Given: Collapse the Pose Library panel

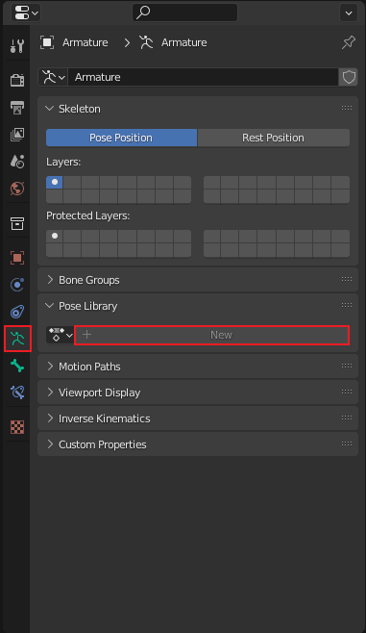Looking at the screenshot, I should coord(50,306).
